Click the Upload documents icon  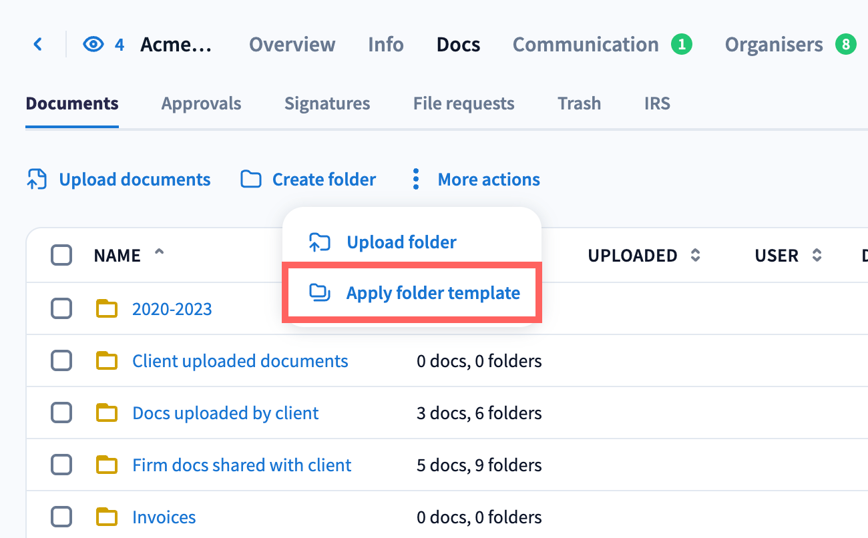coord(37,180)
